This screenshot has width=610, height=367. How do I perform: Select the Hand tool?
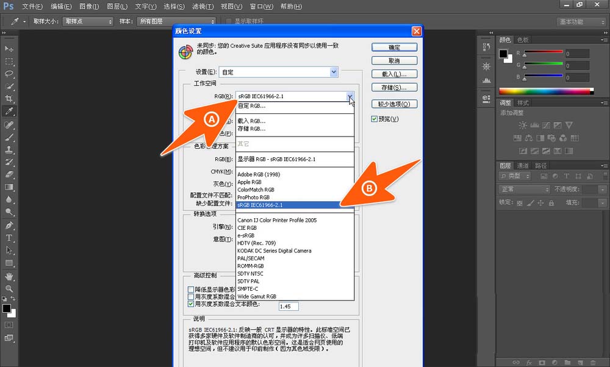click(x=9, y=274)
